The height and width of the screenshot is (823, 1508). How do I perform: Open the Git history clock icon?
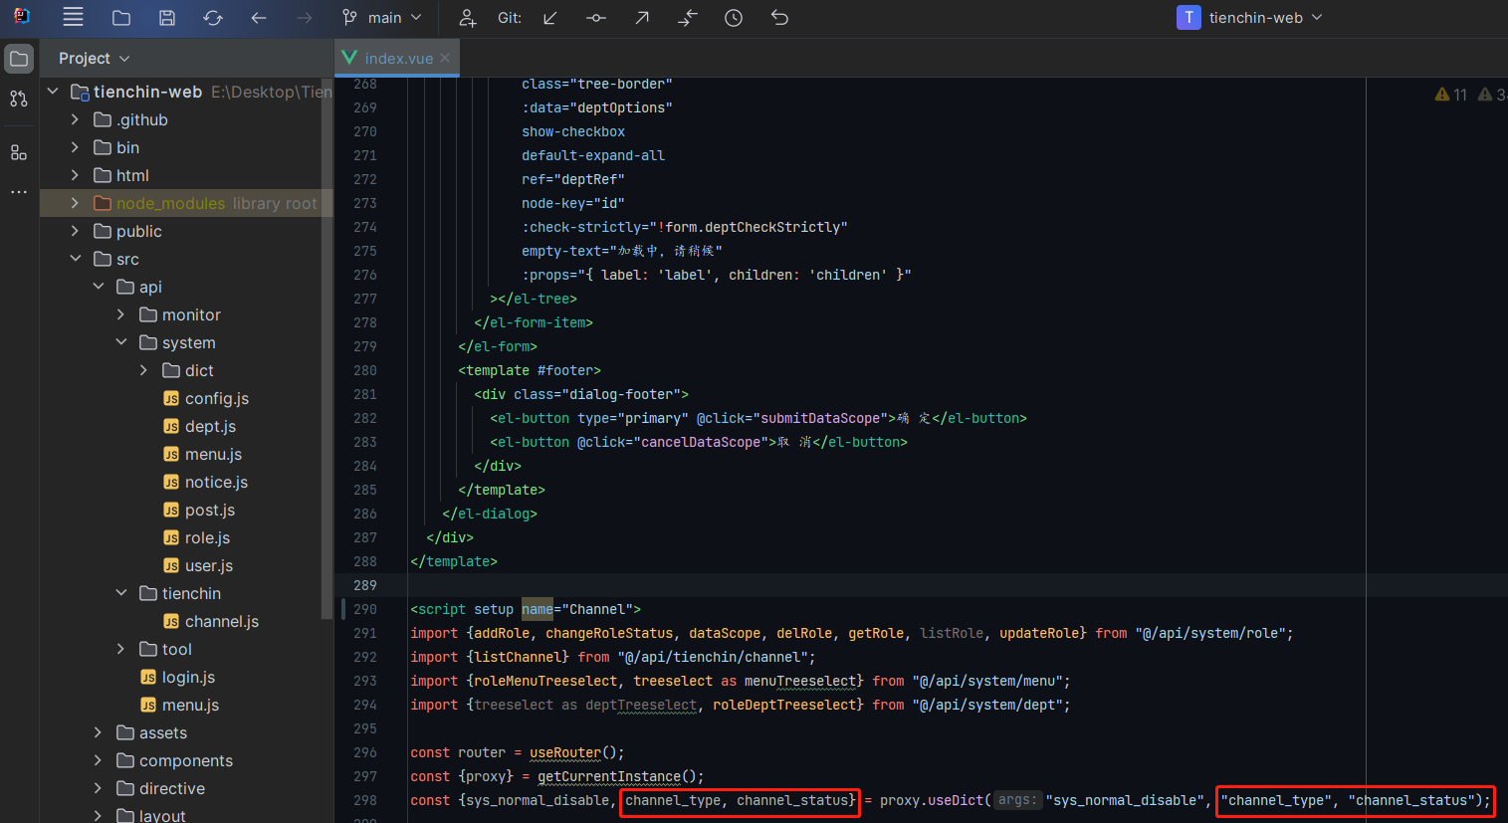point(734,18)
